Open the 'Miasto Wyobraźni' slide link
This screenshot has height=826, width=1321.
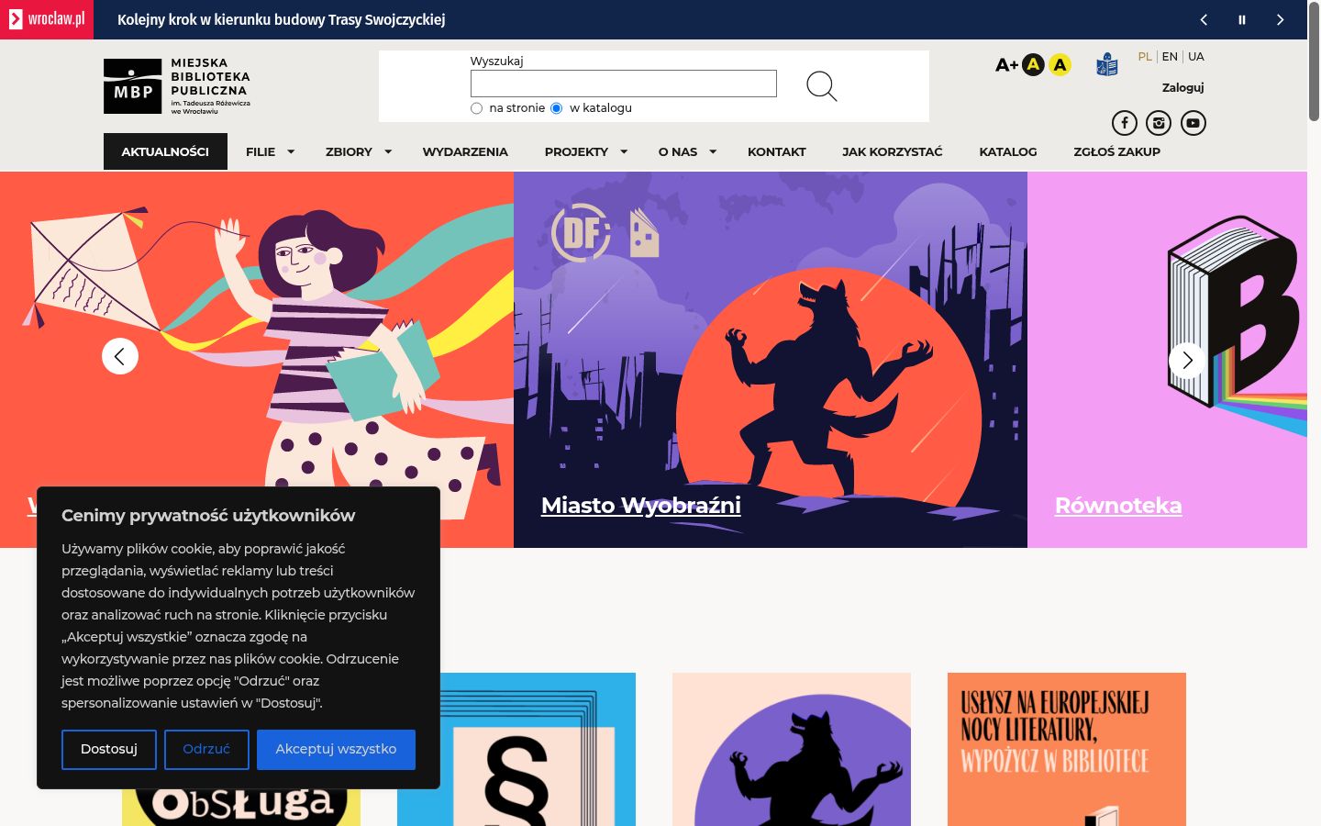click(x=641, y=506)
